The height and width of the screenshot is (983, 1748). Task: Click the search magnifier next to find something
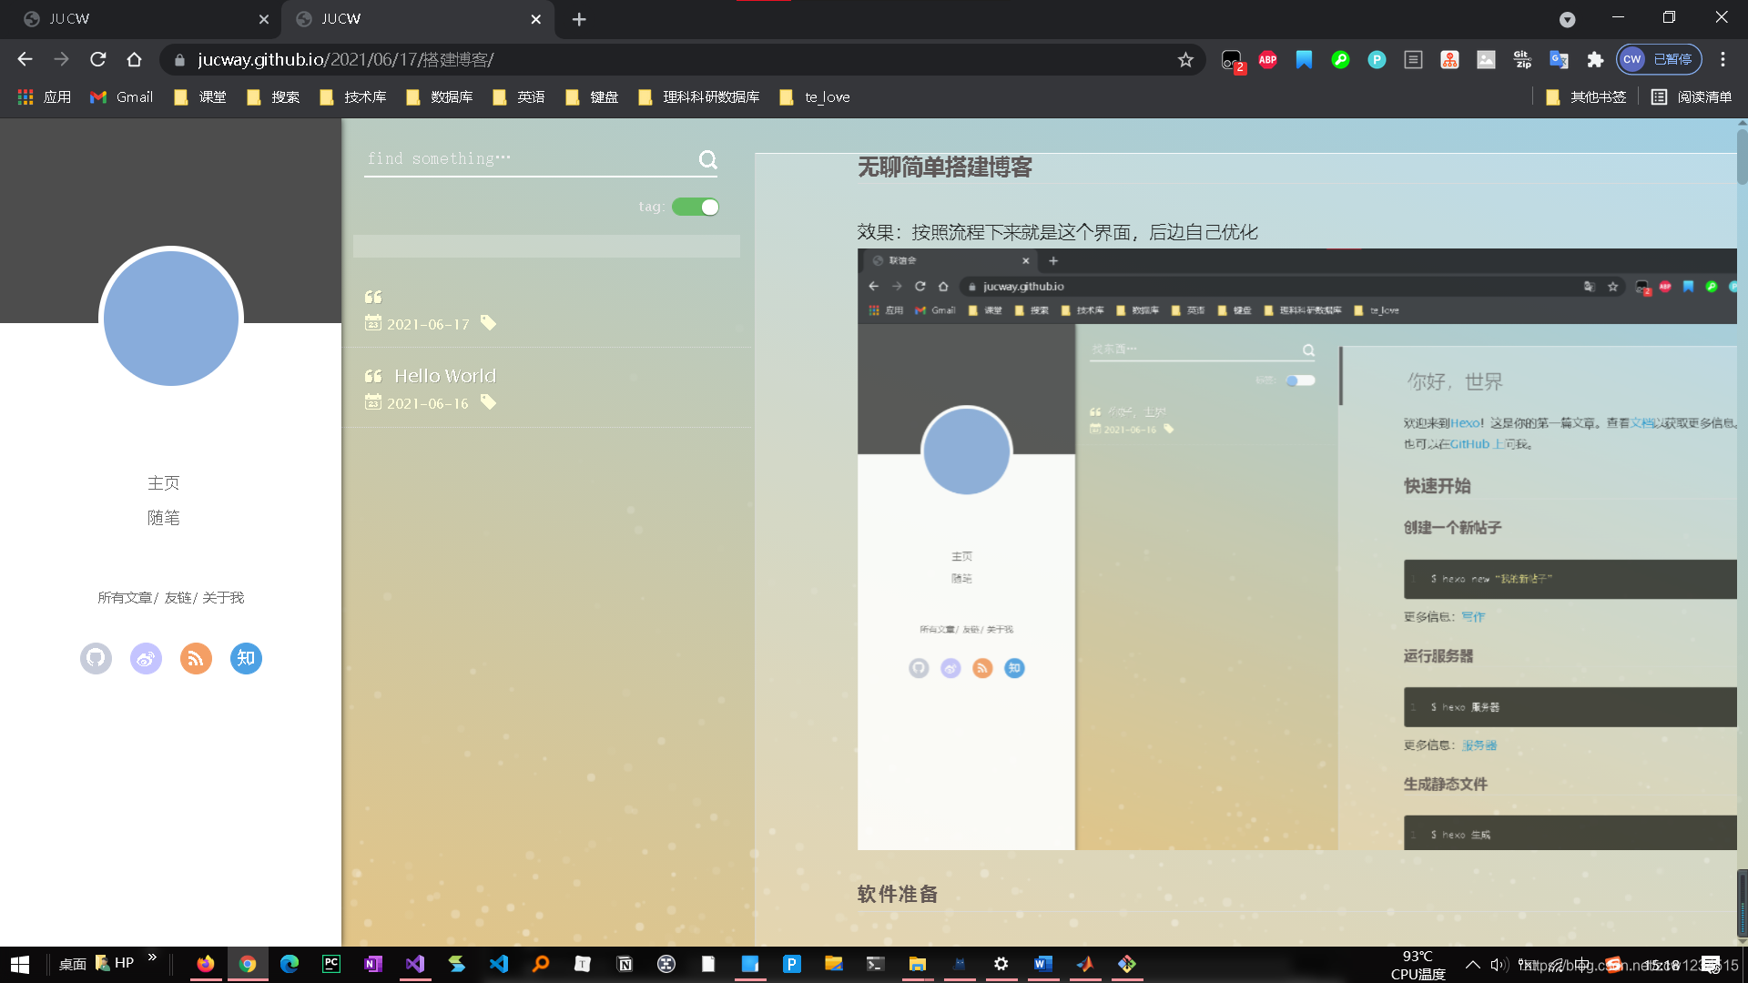coord(708,159)
